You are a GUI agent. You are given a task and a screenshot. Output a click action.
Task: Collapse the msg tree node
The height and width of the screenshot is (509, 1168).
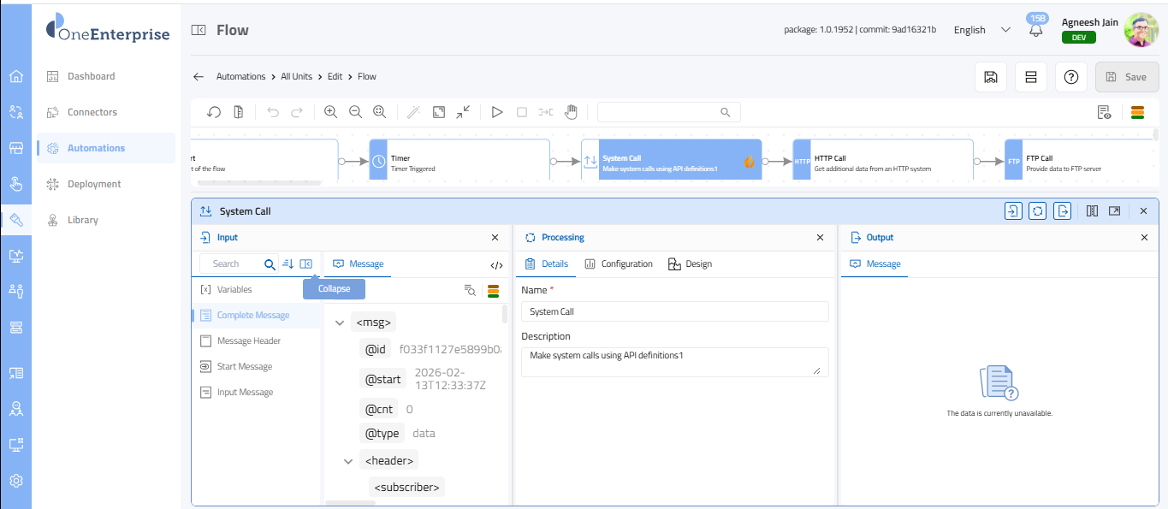click(x=340, y=323)
